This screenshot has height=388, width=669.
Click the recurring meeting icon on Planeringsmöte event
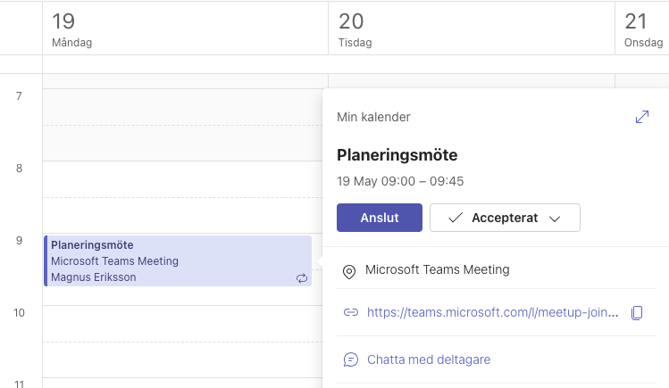302,278
